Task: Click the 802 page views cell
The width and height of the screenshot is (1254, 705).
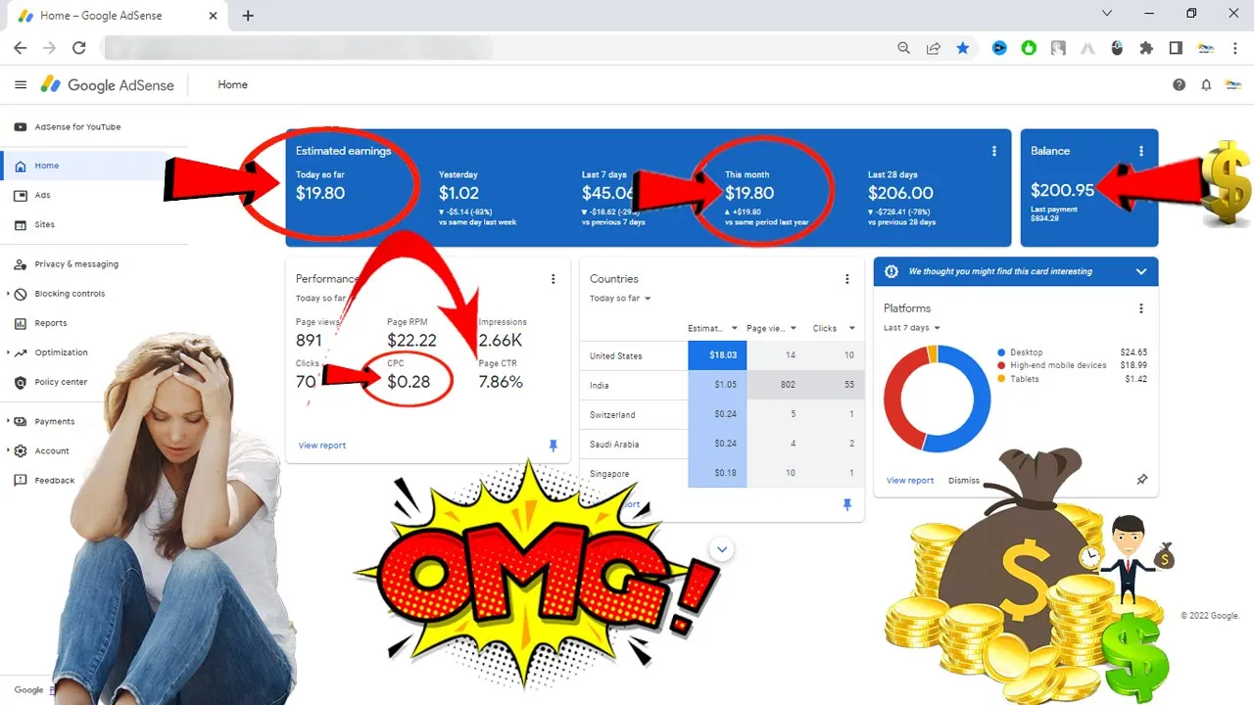Action: click(x=776, y=386)
